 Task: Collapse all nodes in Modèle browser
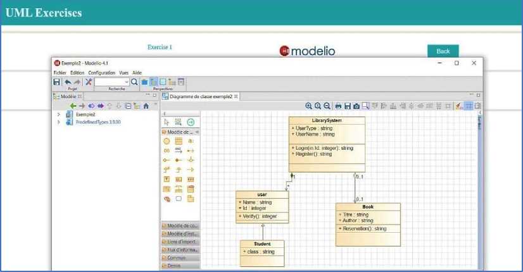pos(128,106)
